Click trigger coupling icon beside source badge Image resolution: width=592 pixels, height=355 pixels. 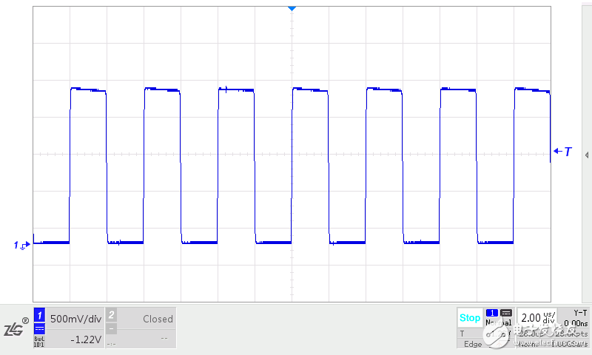coord(505,313)
